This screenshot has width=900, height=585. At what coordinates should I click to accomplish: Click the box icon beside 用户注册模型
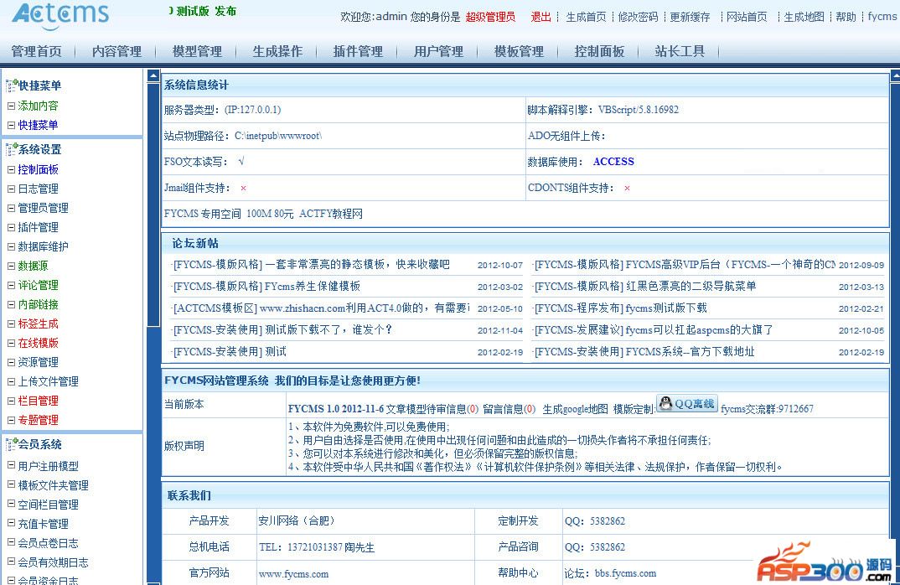(11, 465)
